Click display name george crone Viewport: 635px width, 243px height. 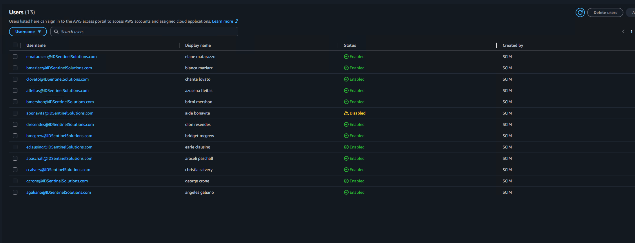pos(197,181)
